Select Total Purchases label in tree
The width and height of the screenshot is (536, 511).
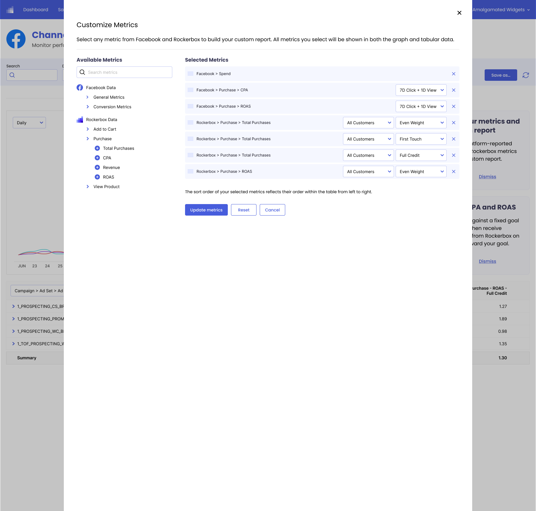[119, 148]
